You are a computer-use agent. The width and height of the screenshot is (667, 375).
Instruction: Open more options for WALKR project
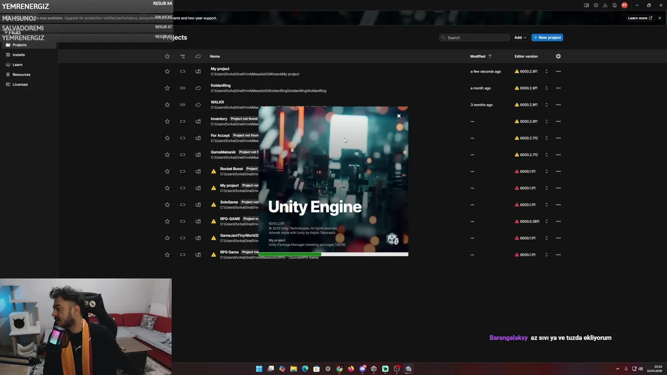(558, 105)
